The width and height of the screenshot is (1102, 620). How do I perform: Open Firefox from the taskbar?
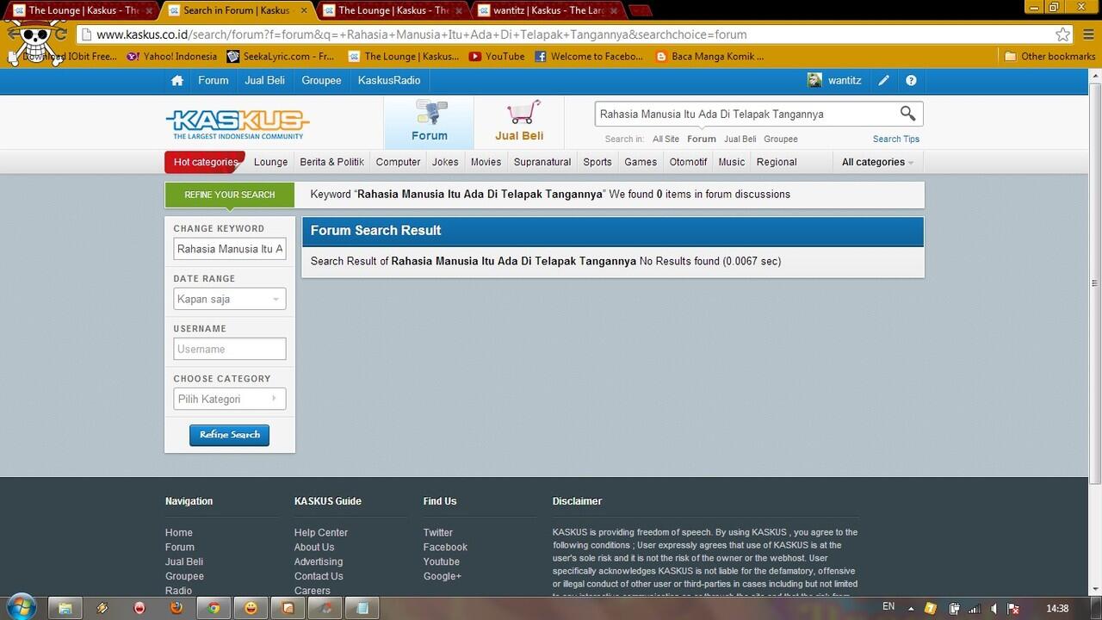click(x=176, y=608)
